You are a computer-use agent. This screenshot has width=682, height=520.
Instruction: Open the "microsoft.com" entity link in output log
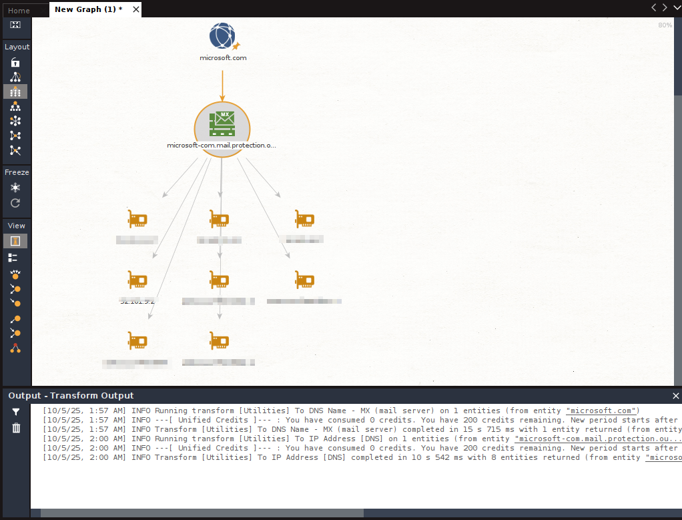click(x=601, y=411)
